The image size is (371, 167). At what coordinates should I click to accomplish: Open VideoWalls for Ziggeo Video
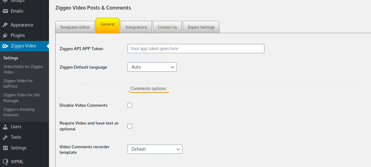[x=23, y=70]
